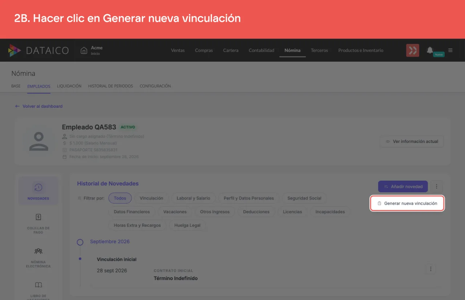465x300 pixels.
Task: Open Terceros in top navigation
Action: click(319, 50)
